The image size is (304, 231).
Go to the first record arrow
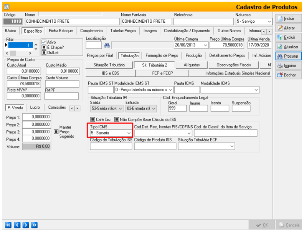pyautogui.click(x=8, y=224)
